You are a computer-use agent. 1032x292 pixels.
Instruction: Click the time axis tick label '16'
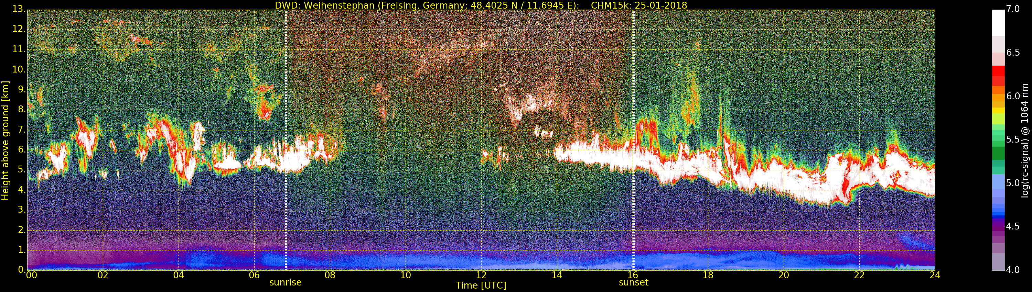point(633,275)
